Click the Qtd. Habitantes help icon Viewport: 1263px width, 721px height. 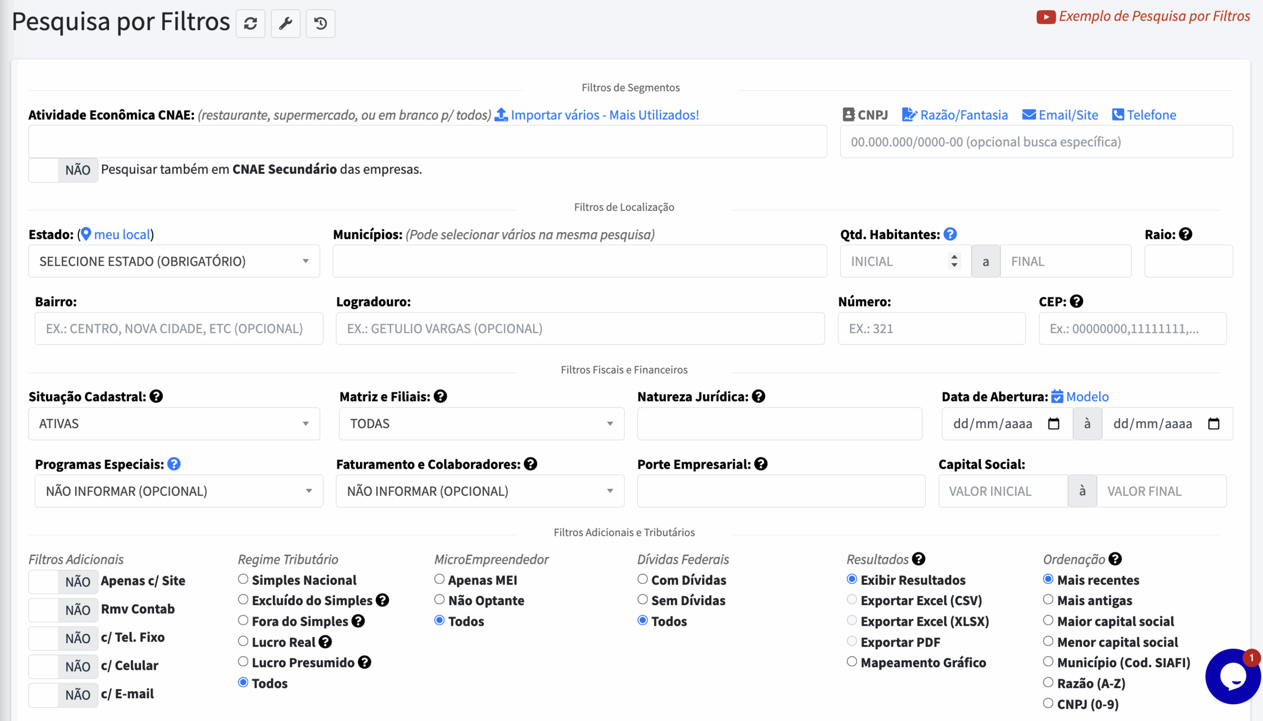(950, 234)
